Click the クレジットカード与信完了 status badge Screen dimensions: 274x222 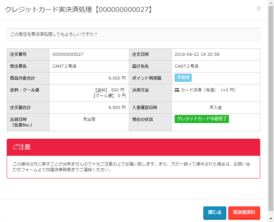201,119
